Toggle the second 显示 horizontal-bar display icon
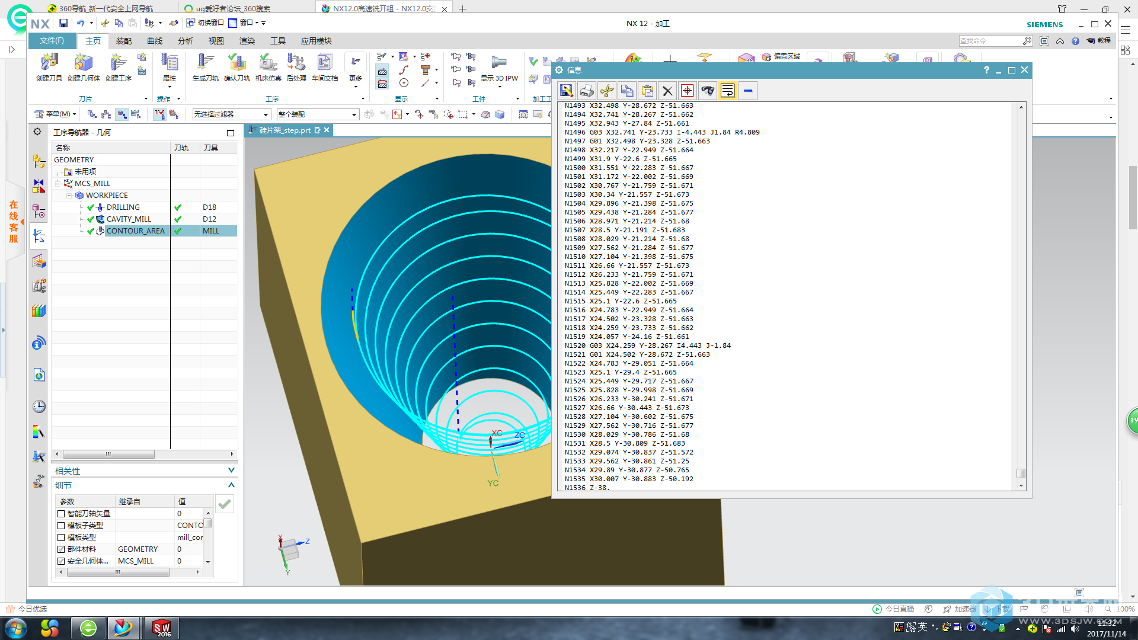The image size is (1138, 640). (382, 84)
